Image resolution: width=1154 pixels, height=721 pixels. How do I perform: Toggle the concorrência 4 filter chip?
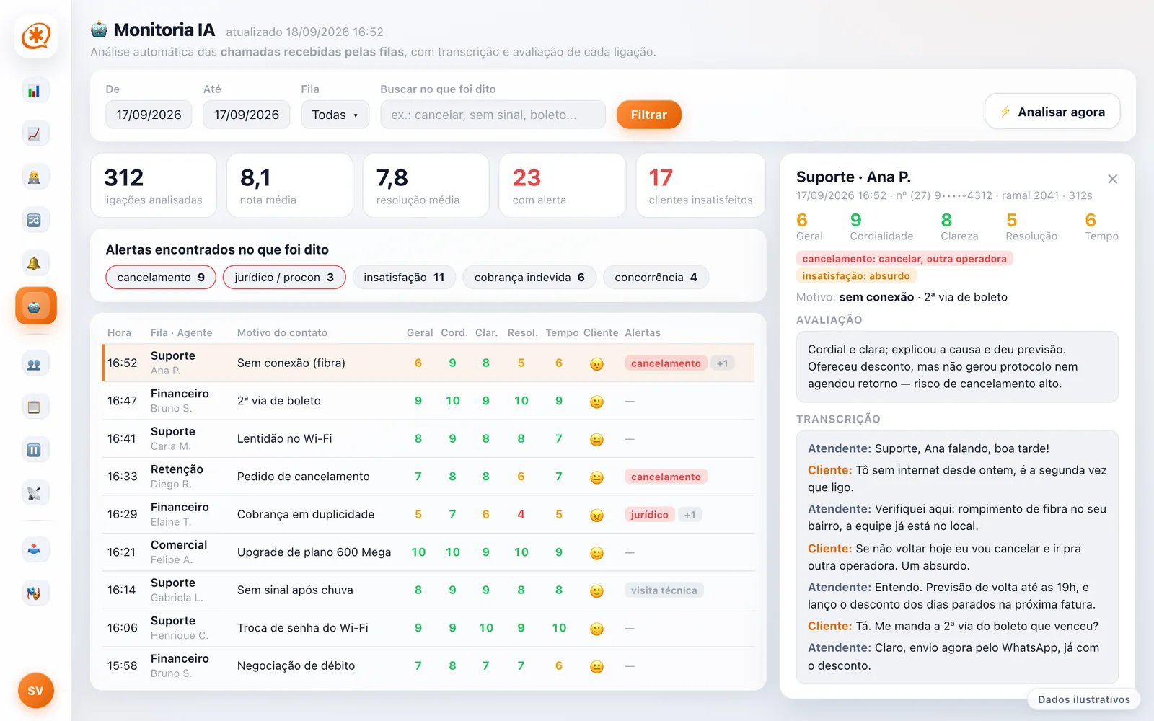(656, 278)
